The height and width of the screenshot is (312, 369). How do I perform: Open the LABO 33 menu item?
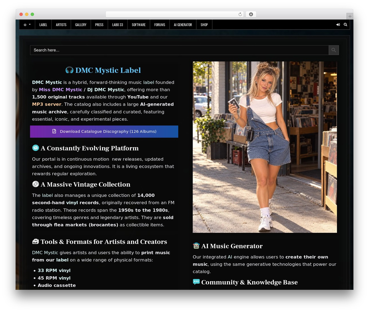(118, 25)
